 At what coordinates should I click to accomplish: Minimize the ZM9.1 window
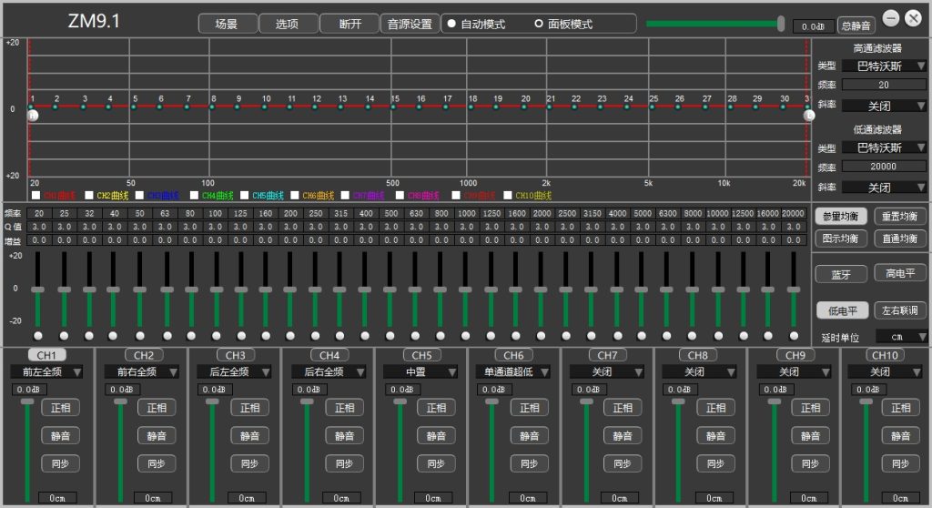[x=890, y=18]
